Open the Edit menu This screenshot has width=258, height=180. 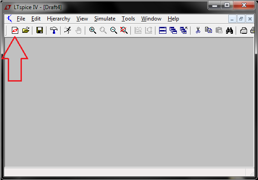click(36, 19)
